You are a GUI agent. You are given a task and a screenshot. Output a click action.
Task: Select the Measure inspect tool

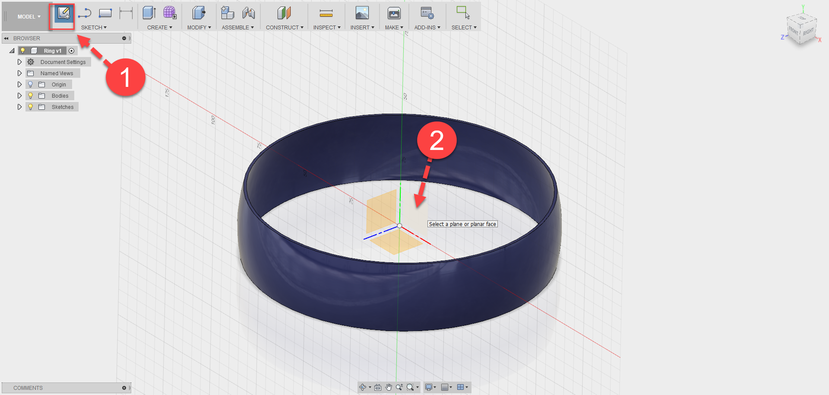coord(326,13)
